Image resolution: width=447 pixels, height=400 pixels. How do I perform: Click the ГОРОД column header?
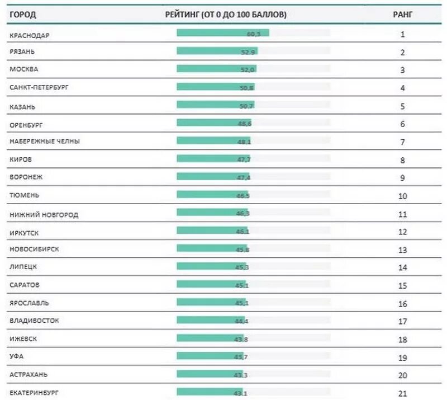click(x=23, y=15)
